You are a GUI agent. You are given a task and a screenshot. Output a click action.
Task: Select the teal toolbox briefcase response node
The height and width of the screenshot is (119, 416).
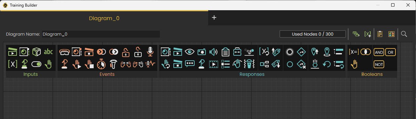click(x=237, y=52)
